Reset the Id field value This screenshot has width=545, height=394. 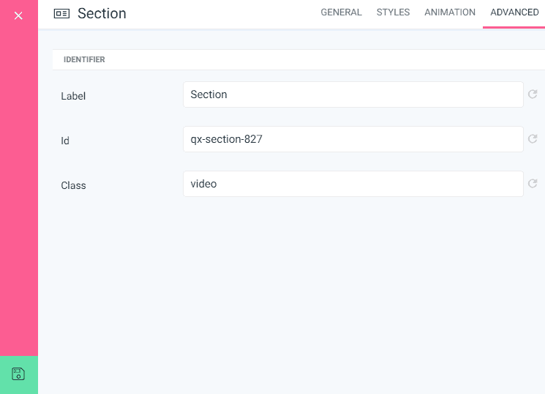point(533,139)
